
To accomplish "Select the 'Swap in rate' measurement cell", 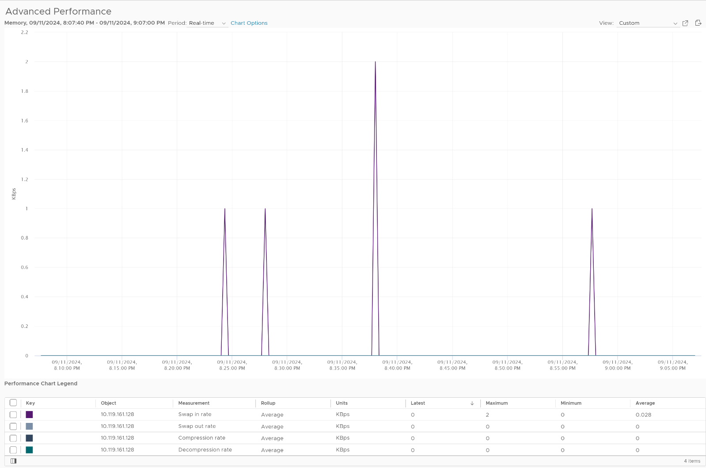I will [195, 415].
